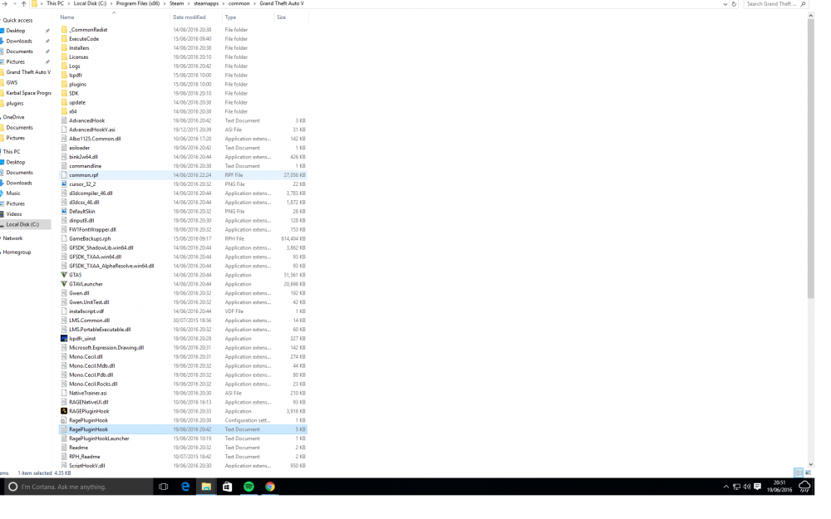Click Program Files (x86) in breadcrumb path
Viewport: 831px width, 519px height.
pos(137,3)
